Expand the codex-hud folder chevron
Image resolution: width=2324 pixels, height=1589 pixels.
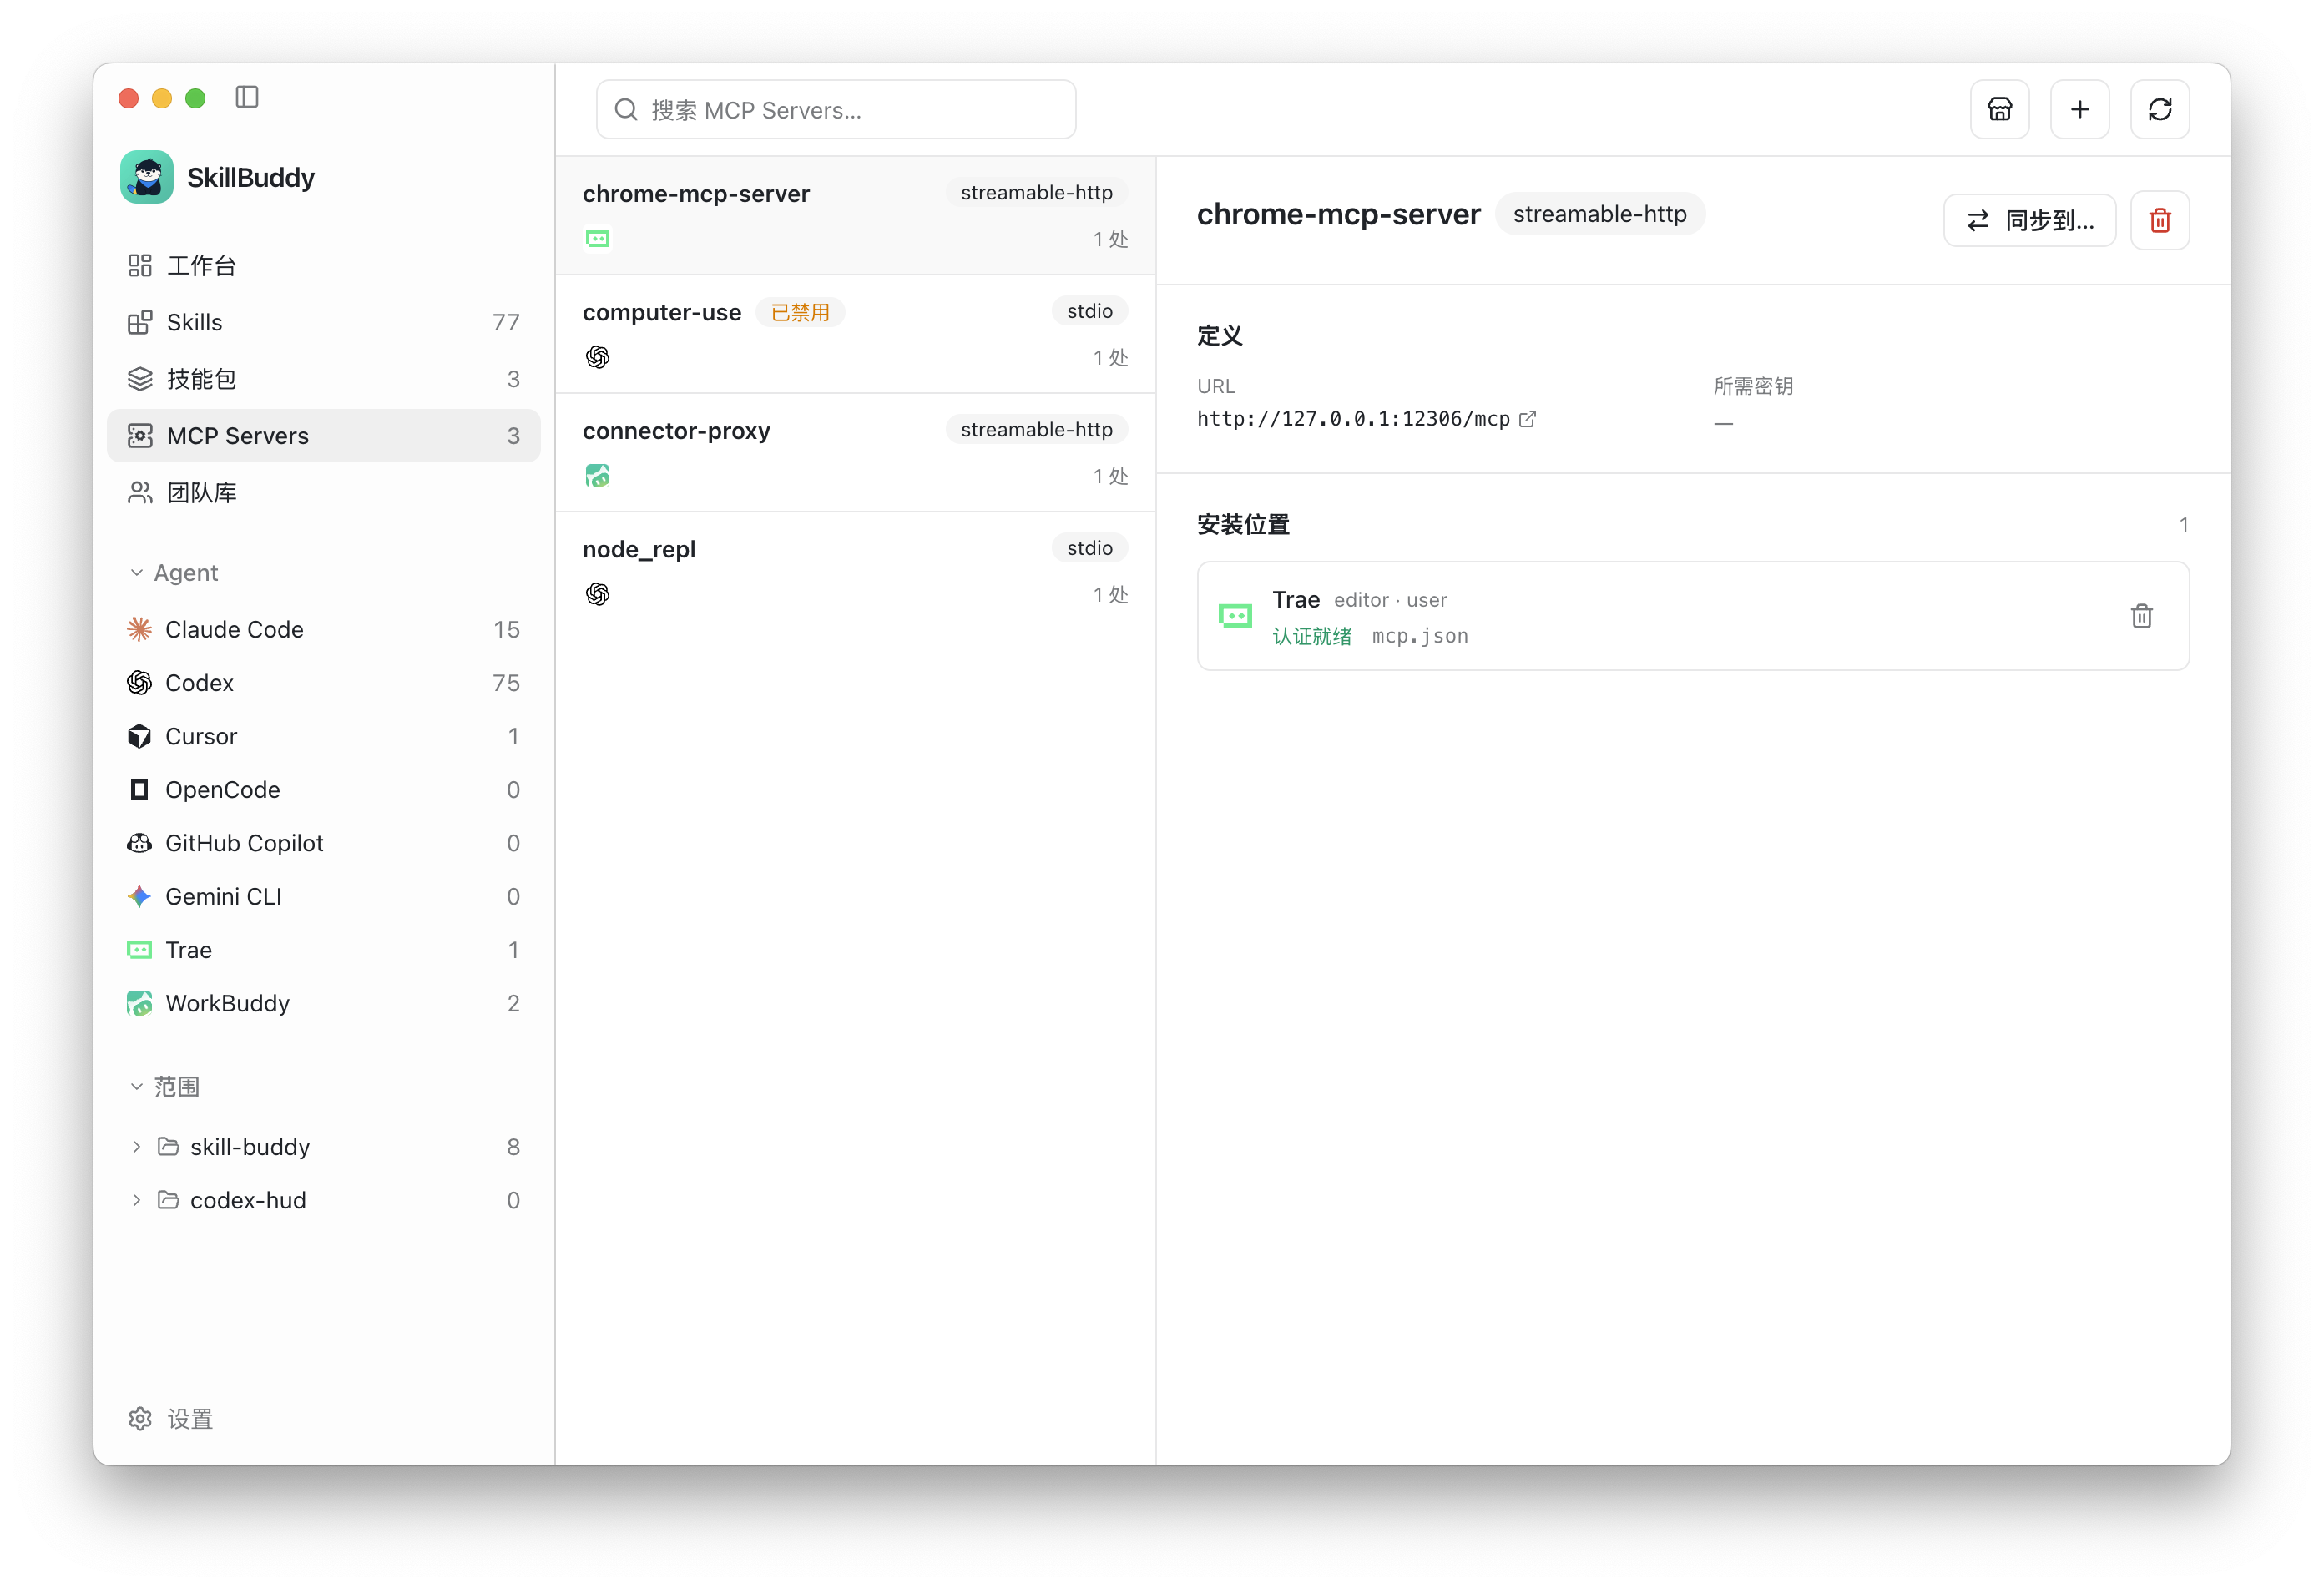click(x=137, y=1200)
